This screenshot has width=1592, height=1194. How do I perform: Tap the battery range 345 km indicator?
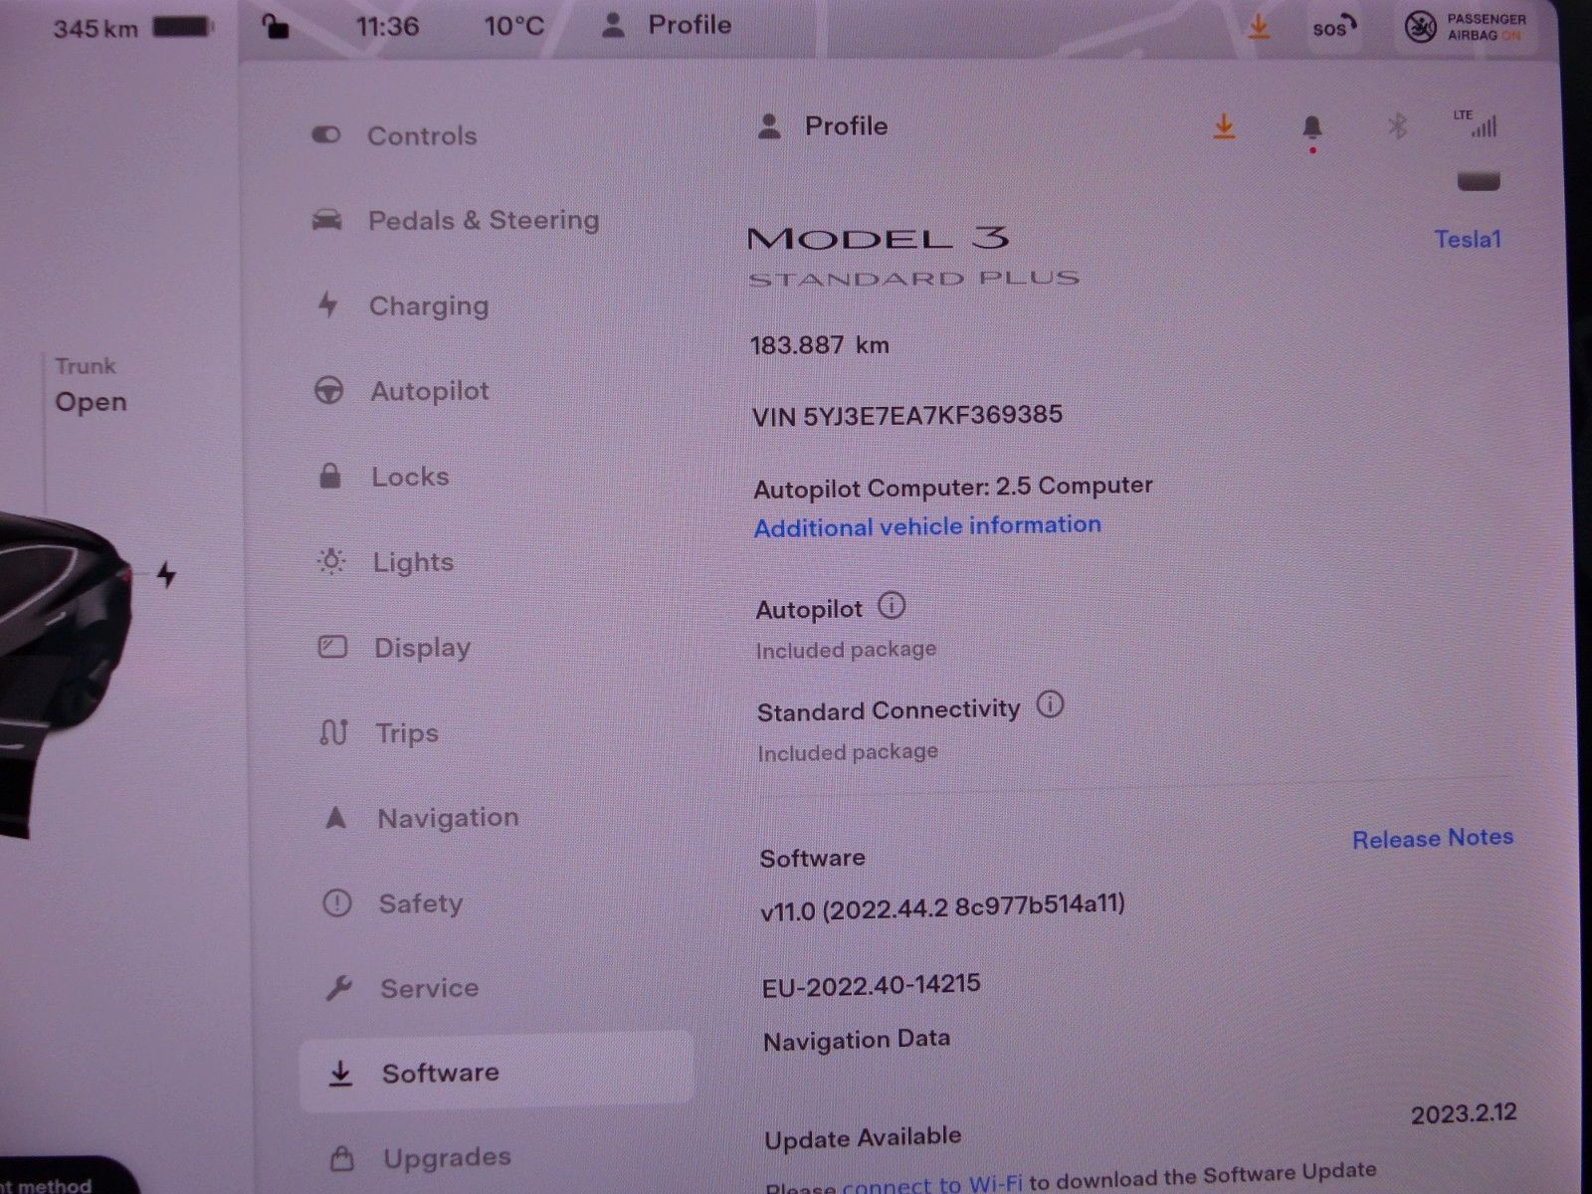point(132,27)
